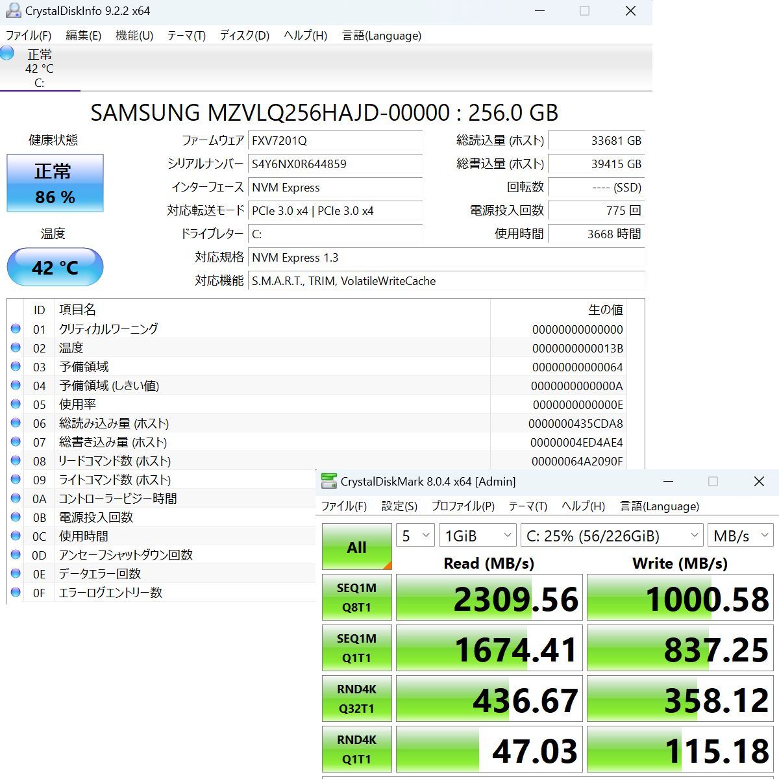Click interface field NVM Express
779x779 pixels.
pyautogui.click(x=335, y=188)
